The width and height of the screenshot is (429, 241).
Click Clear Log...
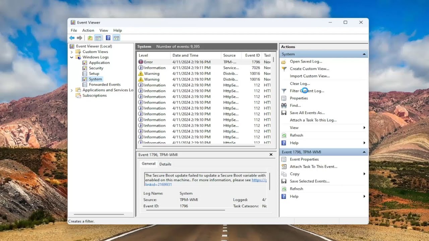(x=300, y=84)
